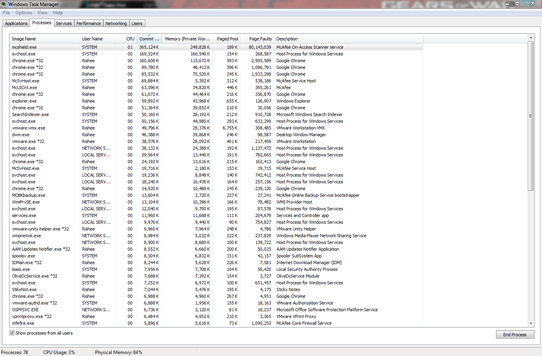Click Internet Download Manager (IDM) description
This screenshot has width=542, height=356.
(309, 263)
